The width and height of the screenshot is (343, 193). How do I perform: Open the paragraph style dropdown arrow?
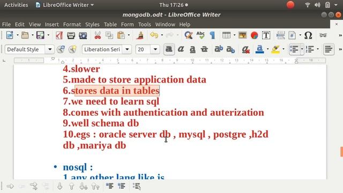click(x=50, y=49)
